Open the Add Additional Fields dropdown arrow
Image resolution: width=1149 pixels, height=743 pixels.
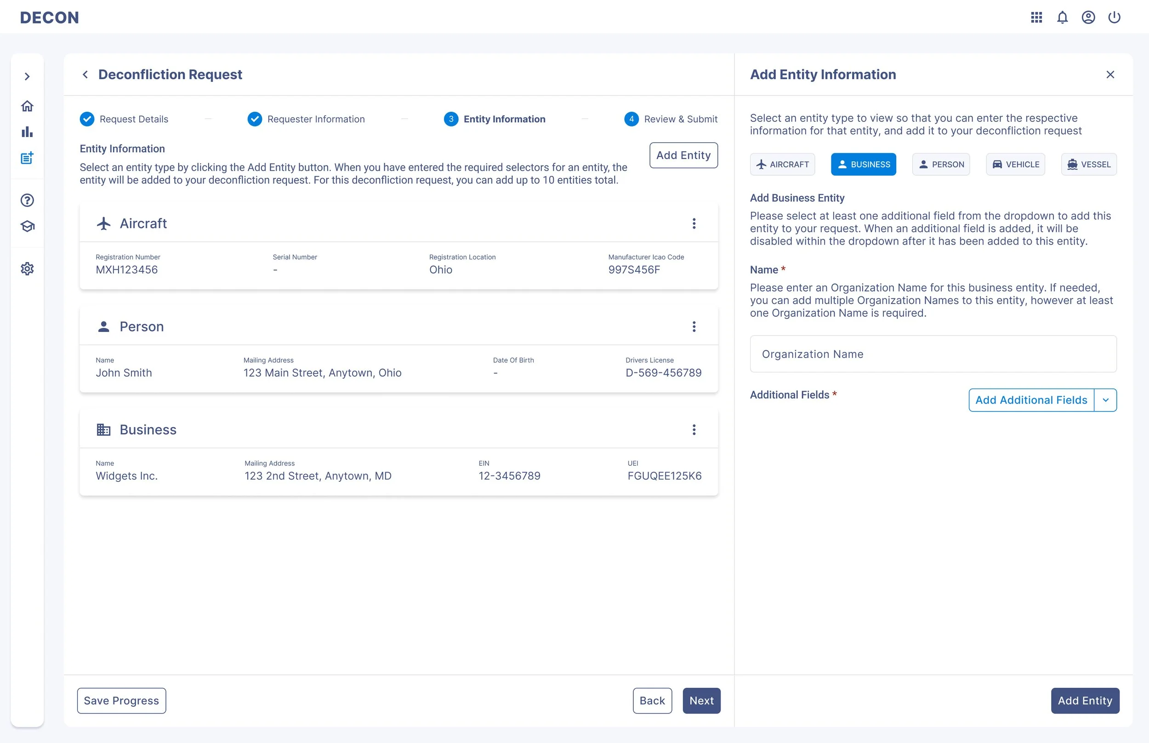[1106, 400]
